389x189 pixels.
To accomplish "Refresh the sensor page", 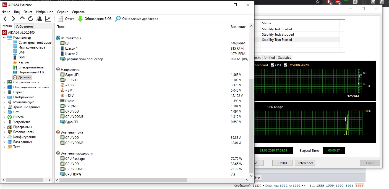I will (x=31, y=19).
